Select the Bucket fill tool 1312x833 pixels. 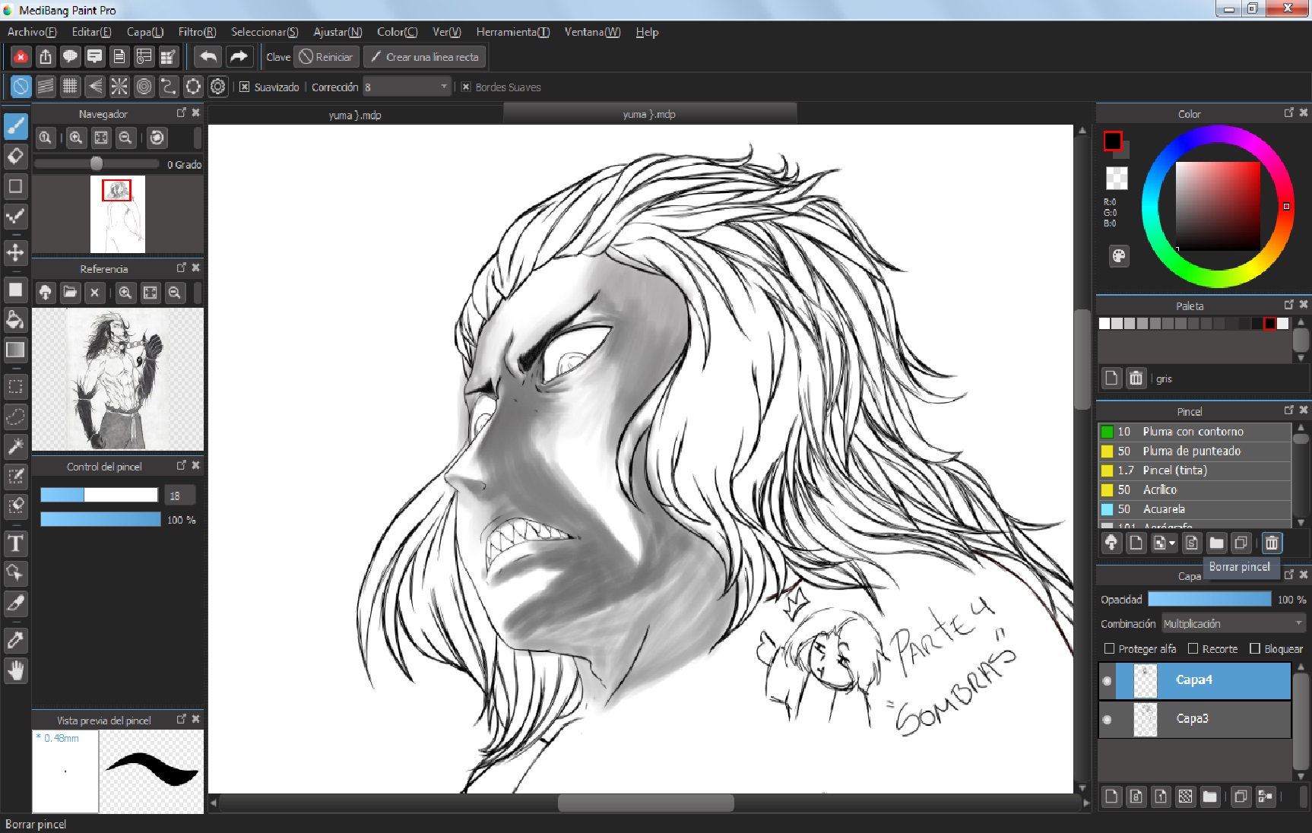point(15,319)
